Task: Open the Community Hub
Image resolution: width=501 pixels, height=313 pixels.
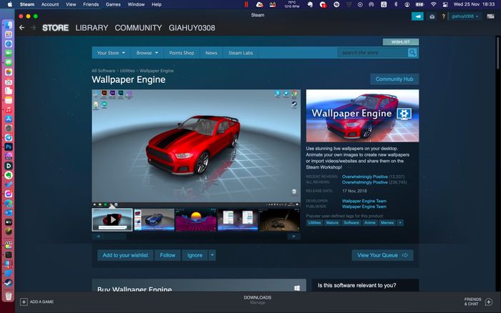Action: point(394,79)
